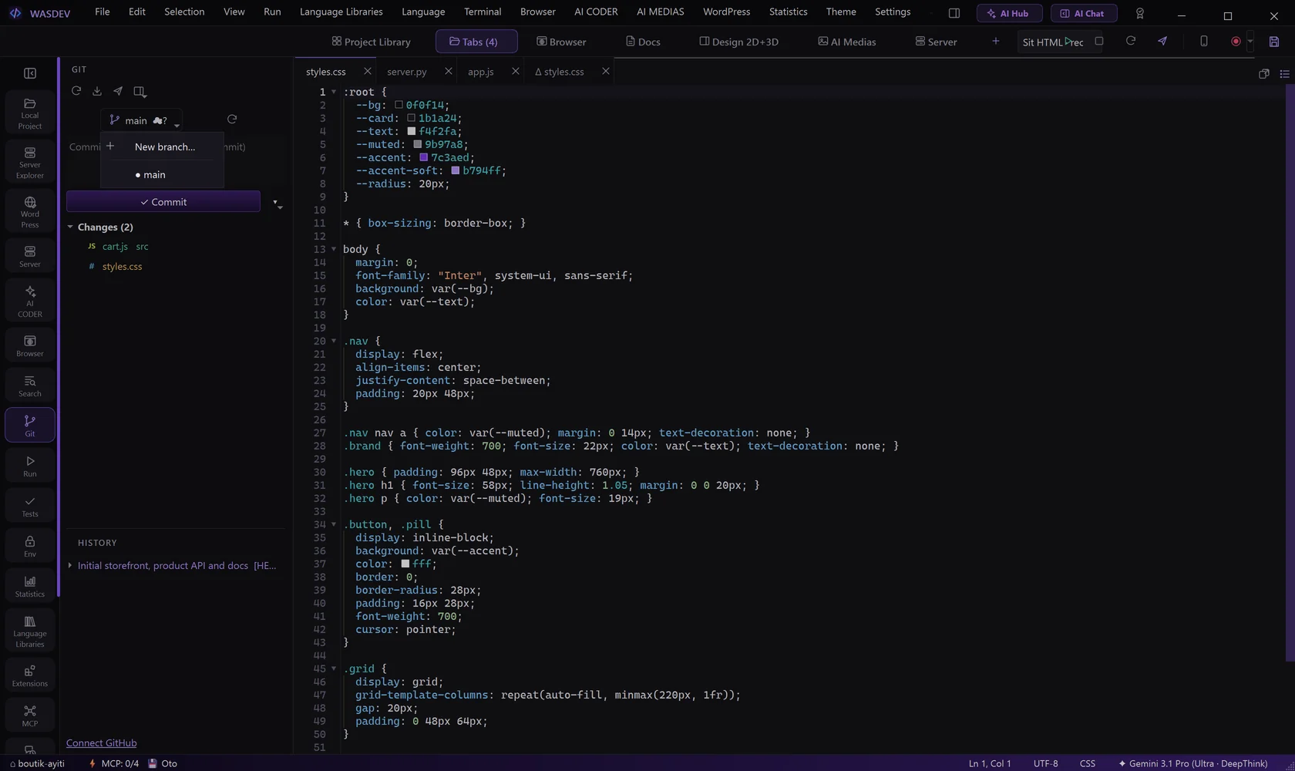Image resolution: width=1295 pixels, height=771 pixels.
Task: Click the --muted 9b97a8 color swatch
Action: point(417,144)
